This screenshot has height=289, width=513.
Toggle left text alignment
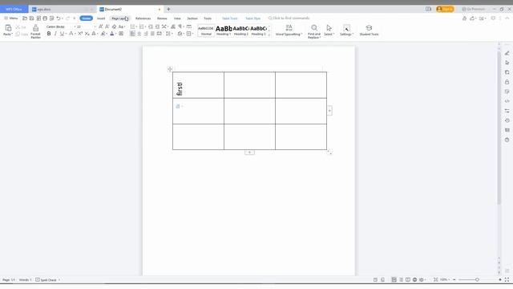(132, 34)
